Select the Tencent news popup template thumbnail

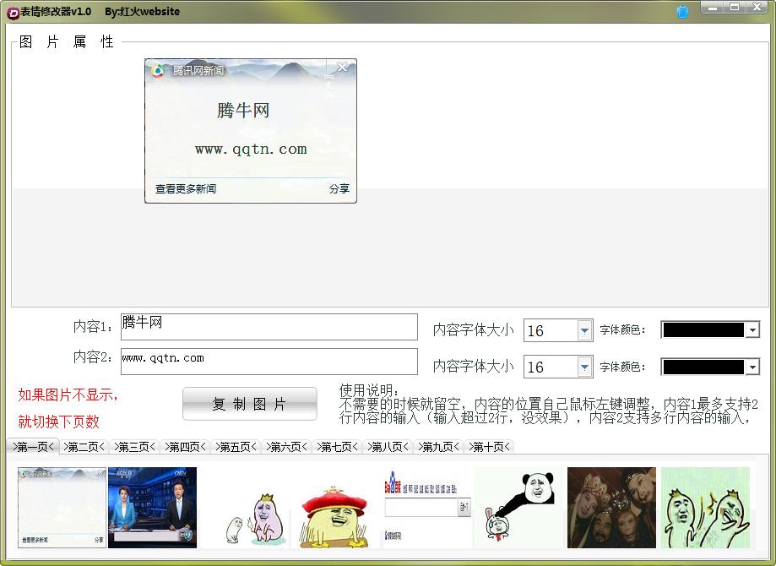pos(62,507)
